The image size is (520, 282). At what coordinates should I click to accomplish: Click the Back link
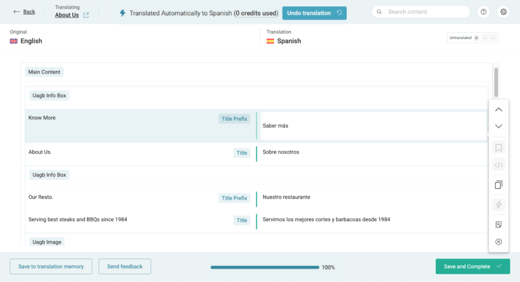pos(24,12)
